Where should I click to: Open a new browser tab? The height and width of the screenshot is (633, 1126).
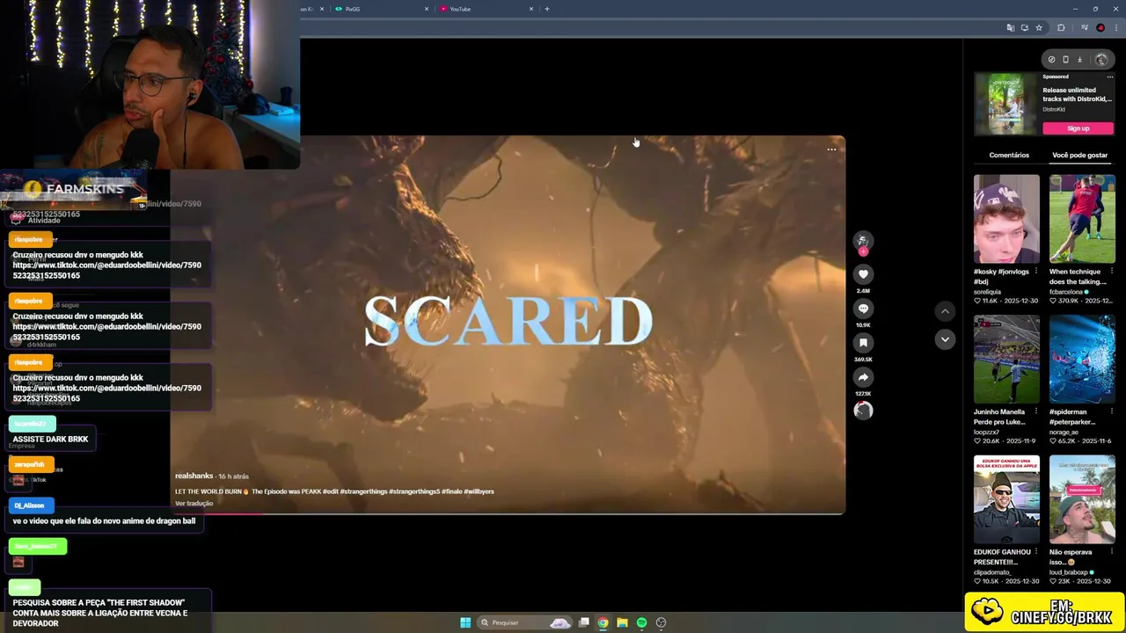coord(547,9)
